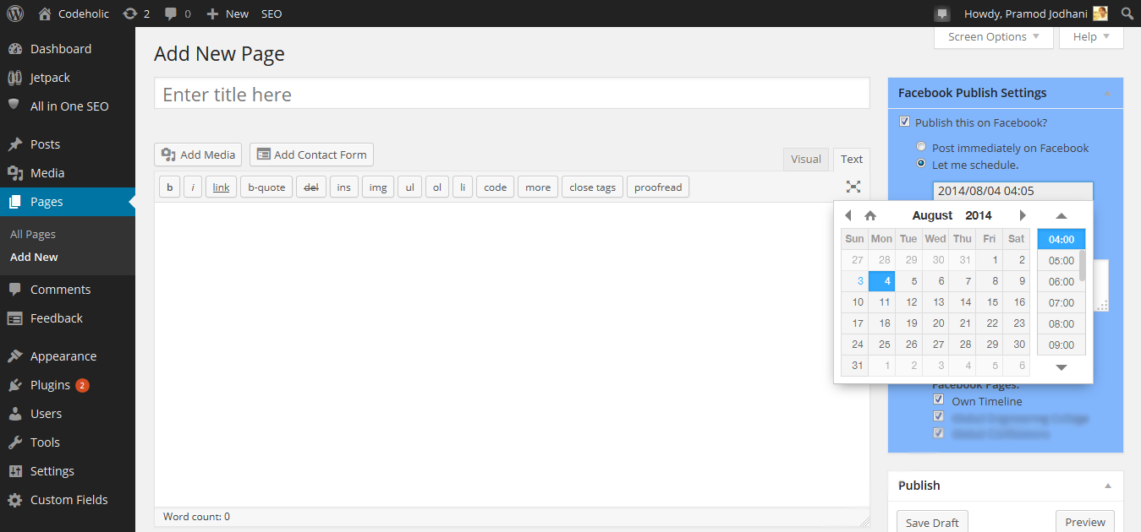Insert link tag from toolbar
This screenshot has height=532, width=1141.
coord(221,187)
